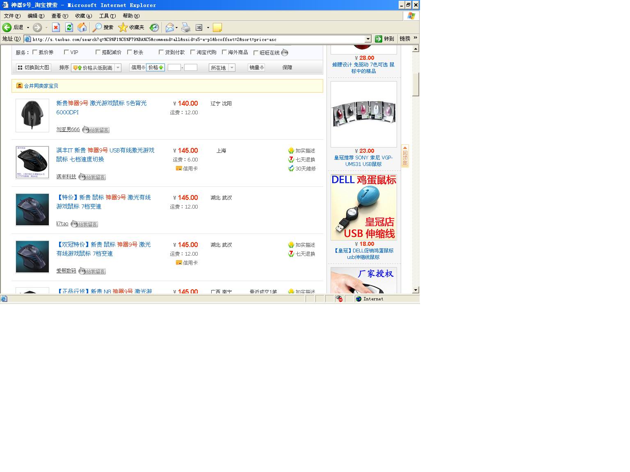Sort by 价格 ascending button

click(155, 68)
